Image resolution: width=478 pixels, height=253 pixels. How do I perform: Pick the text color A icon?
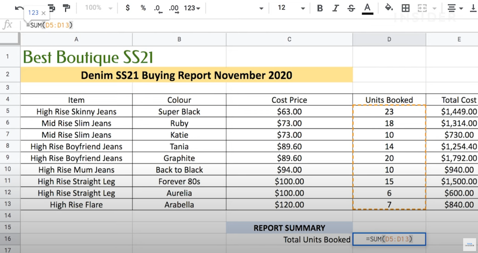pyautogui.click(x=367, y=8)
